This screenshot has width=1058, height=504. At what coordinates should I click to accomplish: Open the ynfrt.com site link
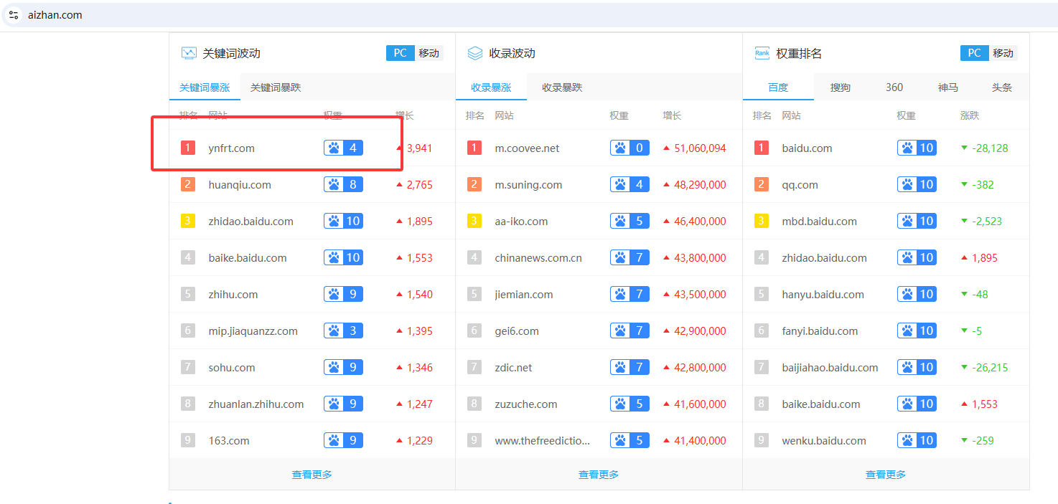click(x=232, y=148)
